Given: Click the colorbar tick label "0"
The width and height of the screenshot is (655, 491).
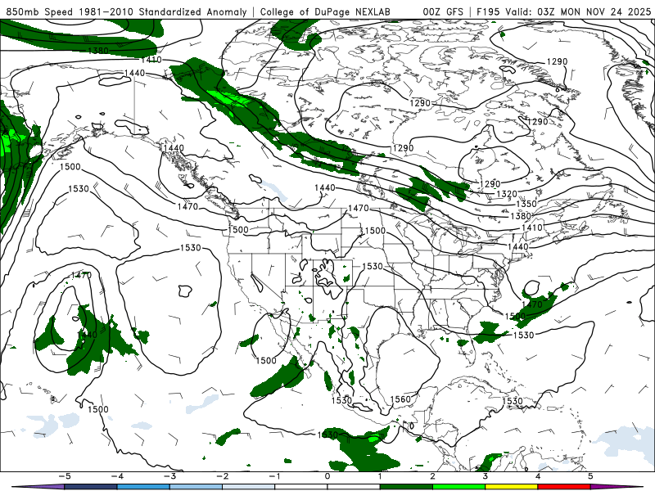Looking at the screenshot, I should [x=327, y=476].
